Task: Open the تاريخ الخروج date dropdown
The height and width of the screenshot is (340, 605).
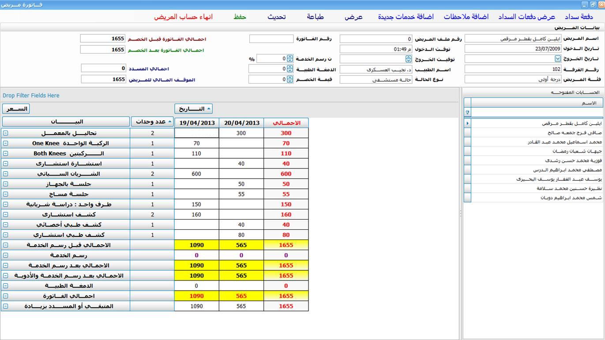Action: [558, 59]
